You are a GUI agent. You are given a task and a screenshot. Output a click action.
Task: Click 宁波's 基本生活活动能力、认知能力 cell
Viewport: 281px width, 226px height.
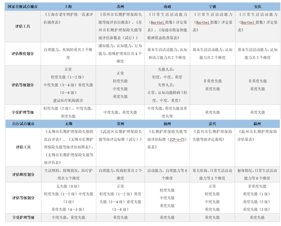coord(212,54)
